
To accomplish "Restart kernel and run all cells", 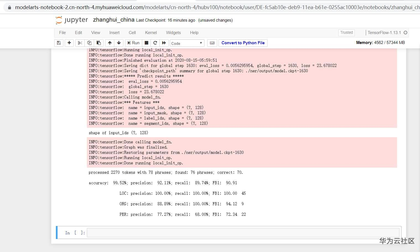I will click(x=164, y=43).
